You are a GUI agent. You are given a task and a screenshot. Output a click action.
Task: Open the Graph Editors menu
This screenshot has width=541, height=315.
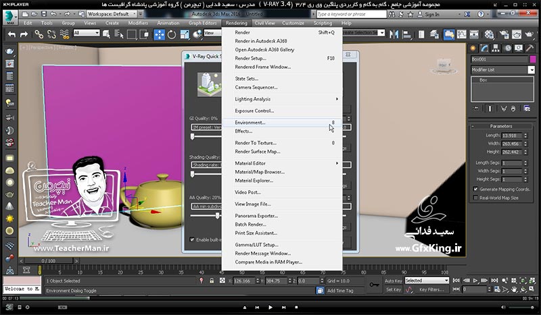(202, 23)
